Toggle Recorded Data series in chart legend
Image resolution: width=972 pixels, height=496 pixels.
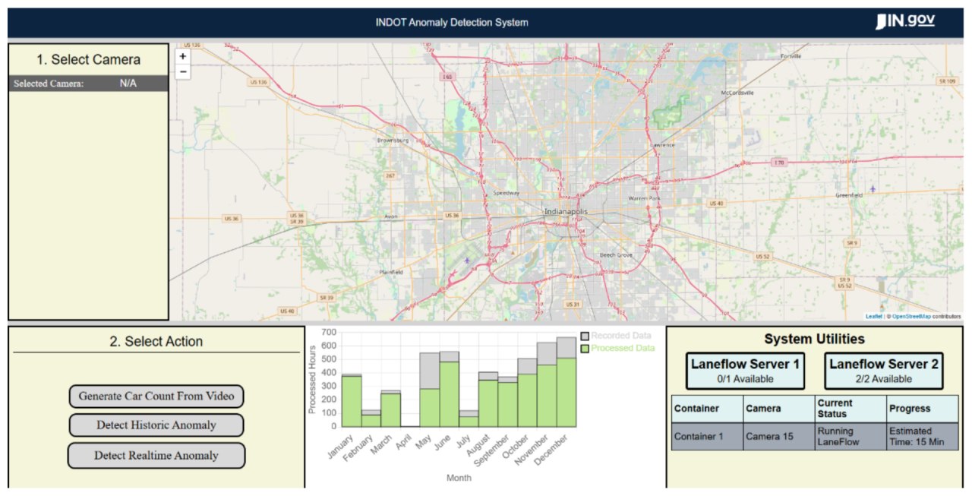pyautogui.click(x=615, y=336)
